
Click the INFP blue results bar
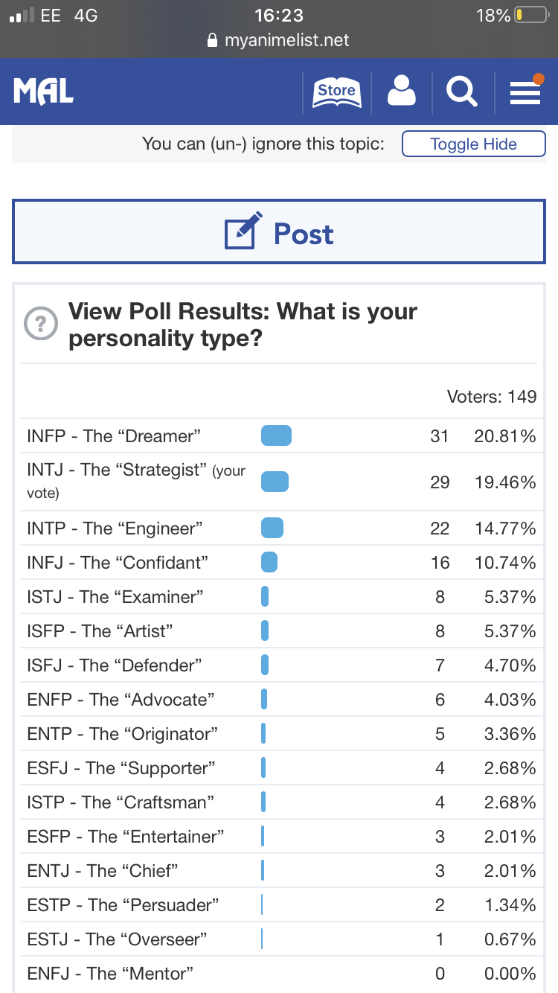click(276, 436)
